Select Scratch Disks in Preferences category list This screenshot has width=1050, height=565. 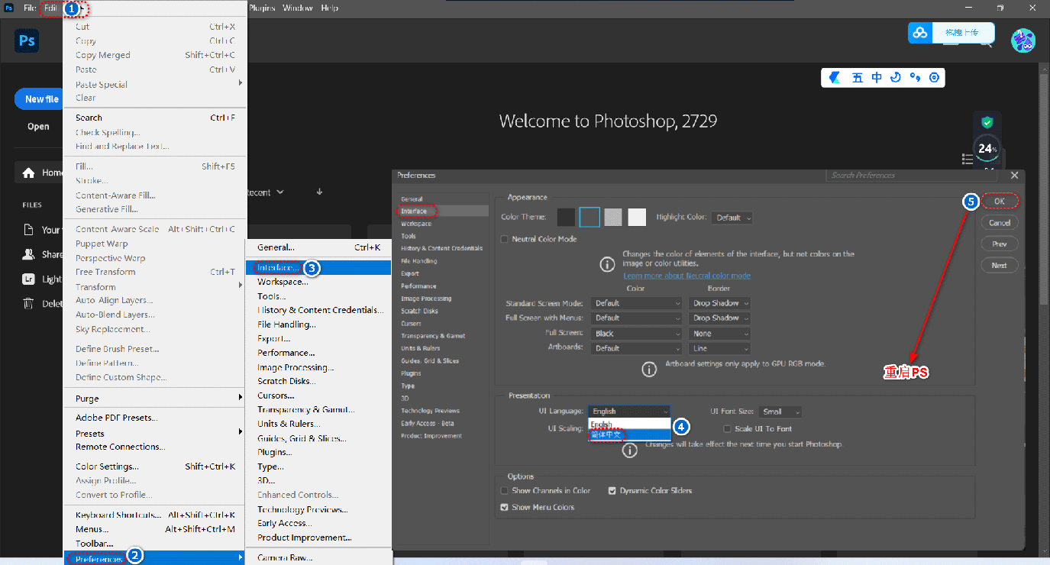coord(419,311)
